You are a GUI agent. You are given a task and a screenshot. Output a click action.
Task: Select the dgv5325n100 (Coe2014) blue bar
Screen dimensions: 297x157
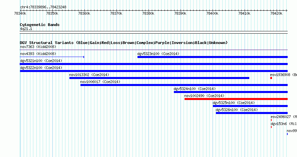coord(250,106)
